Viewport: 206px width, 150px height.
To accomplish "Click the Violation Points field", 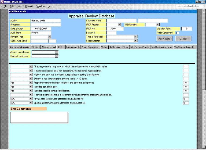I will (x=187, y=29).
